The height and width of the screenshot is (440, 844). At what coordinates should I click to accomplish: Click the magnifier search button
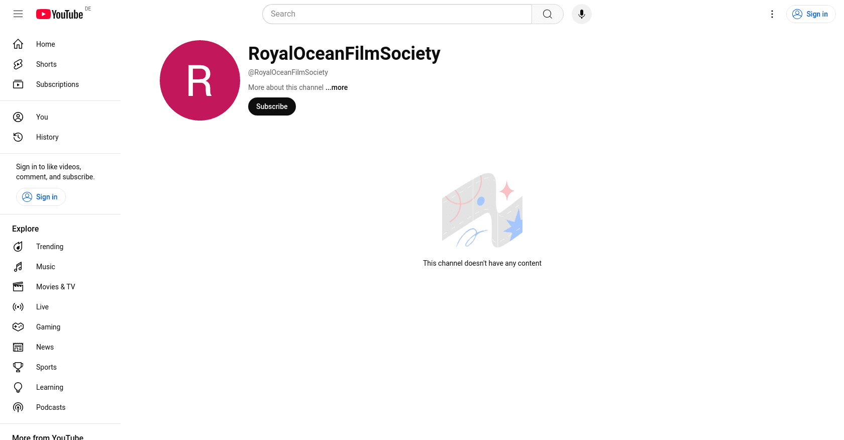[548, 14]
